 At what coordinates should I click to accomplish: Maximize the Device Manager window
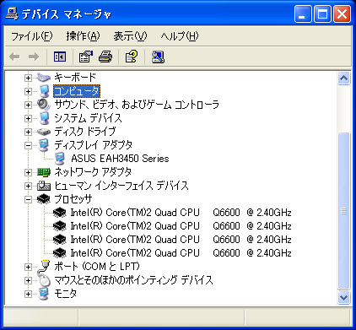[x=322, y=14]
